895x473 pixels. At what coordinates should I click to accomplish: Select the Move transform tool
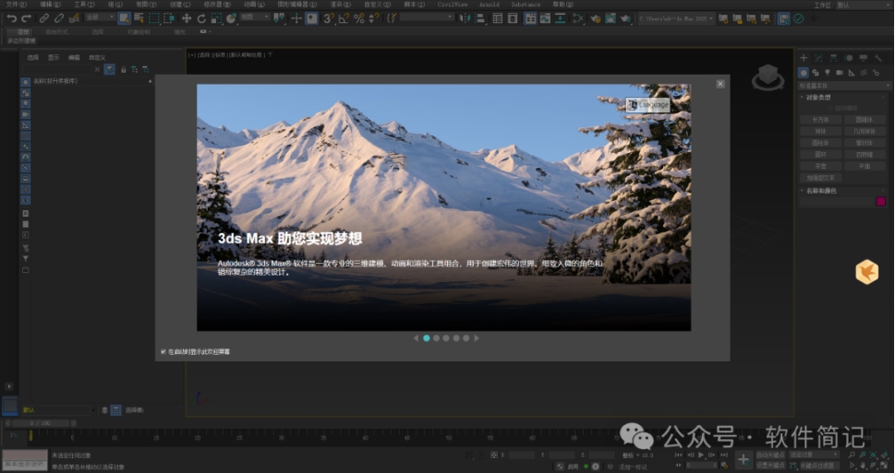[187, 18]
